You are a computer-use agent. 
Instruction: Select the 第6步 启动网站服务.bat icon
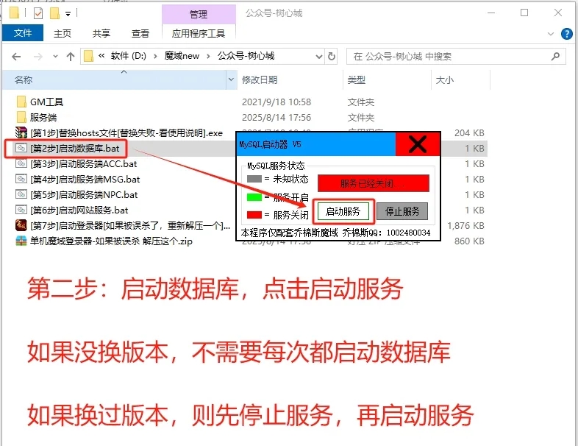tap(21, 210)
